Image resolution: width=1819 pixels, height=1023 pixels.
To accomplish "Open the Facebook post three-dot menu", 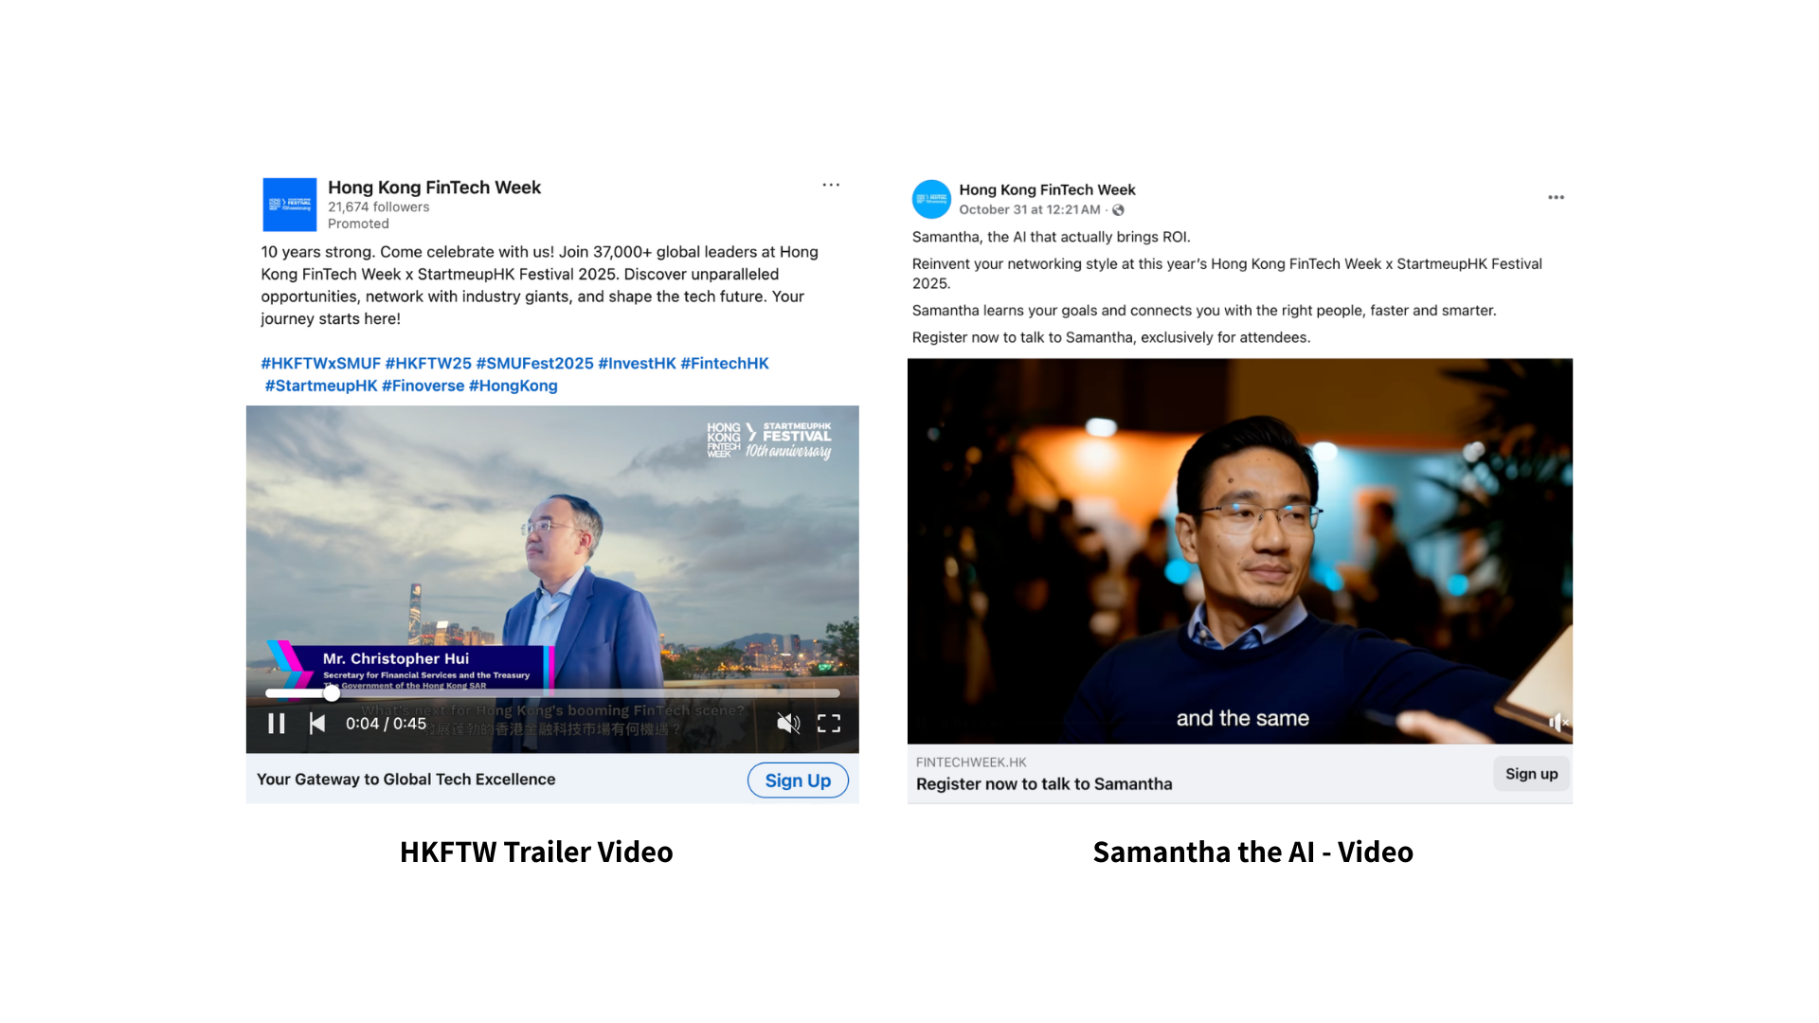I will click(x=1556, y=197).
